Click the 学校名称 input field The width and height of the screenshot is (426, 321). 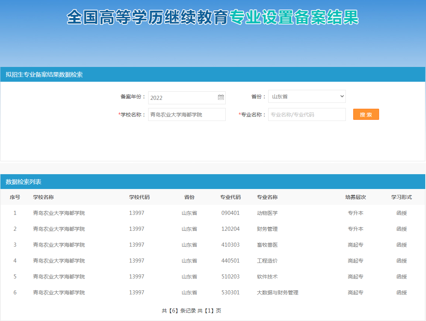[x=187, y=115]
